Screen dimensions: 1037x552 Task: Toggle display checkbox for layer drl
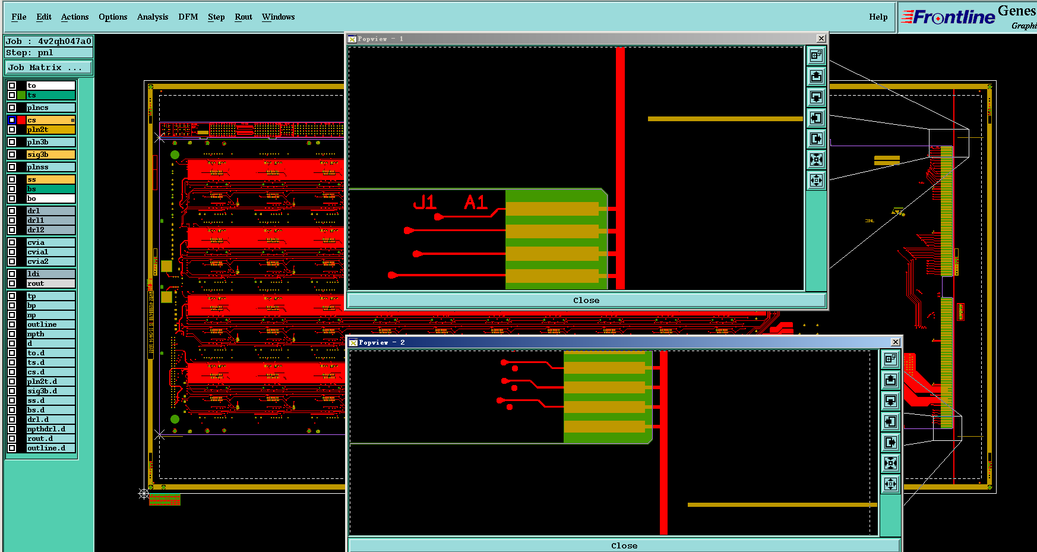coord(12,211)
